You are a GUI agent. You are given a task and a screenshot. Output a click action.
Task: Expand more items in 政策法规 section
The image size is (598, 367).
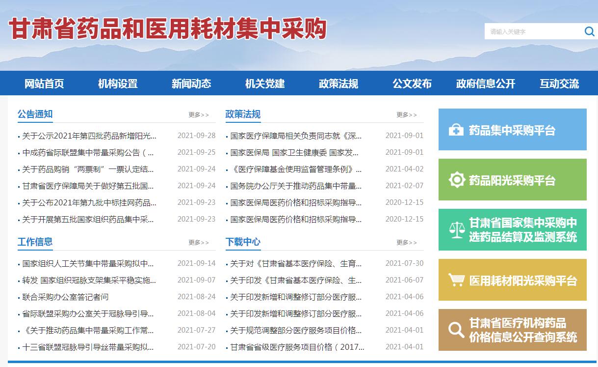coord(407,115)
